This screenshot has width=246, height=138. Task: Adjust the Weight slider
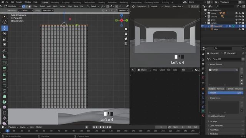pyautogui.click(x=226, y=93)
